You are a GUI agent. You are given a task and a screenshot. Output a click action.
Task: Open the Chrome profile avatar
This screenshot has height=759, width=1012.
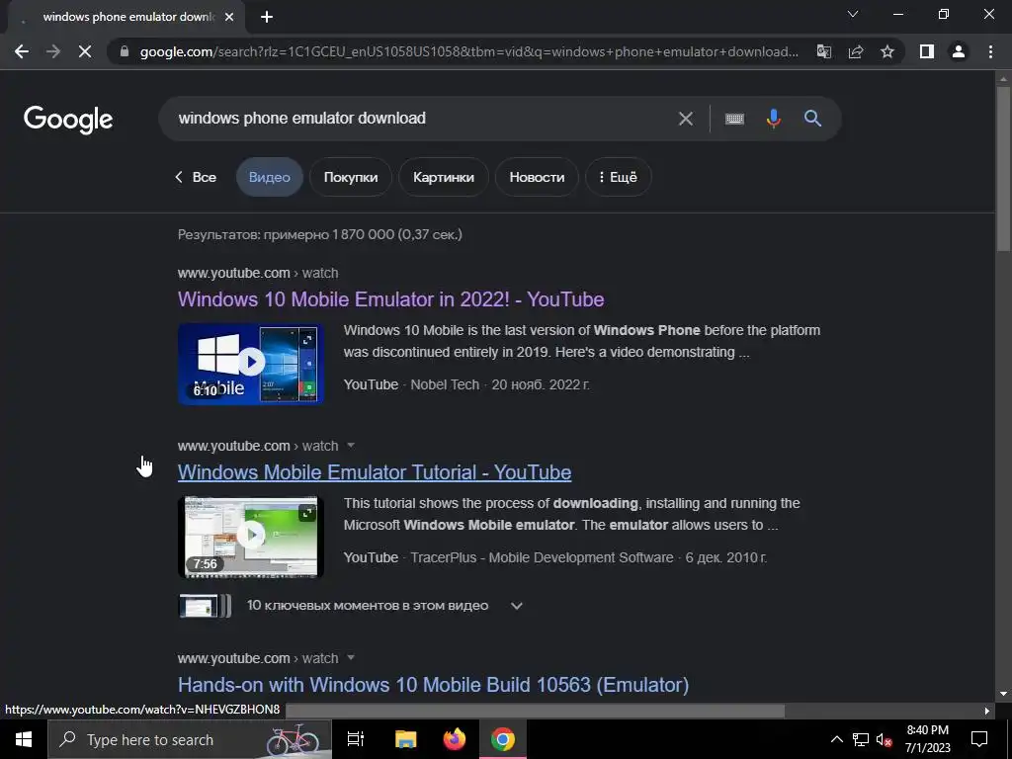[959, 51]
